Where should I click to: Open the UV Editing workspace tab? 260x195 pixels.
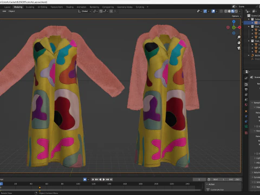(42, 7)
